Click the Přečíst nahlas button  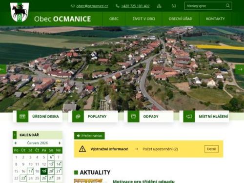[x=89, y=136]
